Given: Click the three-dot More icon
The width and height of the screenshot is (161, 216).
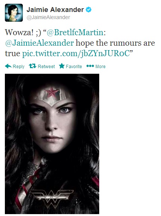Looking at the screenshot, I should click(90, 66).
